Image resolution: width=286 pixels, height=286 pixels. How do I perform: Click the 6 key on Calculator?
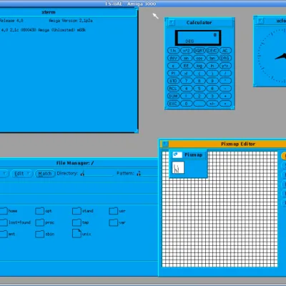pos(212,89)
